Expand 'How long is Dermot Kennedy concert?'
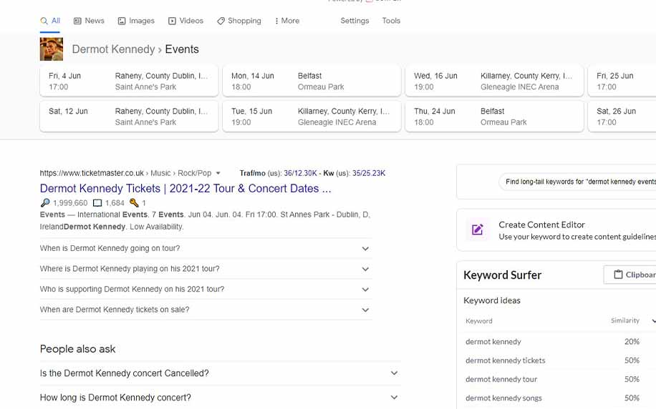Screen dimensions: 656x409 pyautogui.click(x=394, y=398)
